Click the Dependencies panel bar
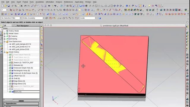Image resolution: width=190 pixels, height=107 pixels. 21,103
